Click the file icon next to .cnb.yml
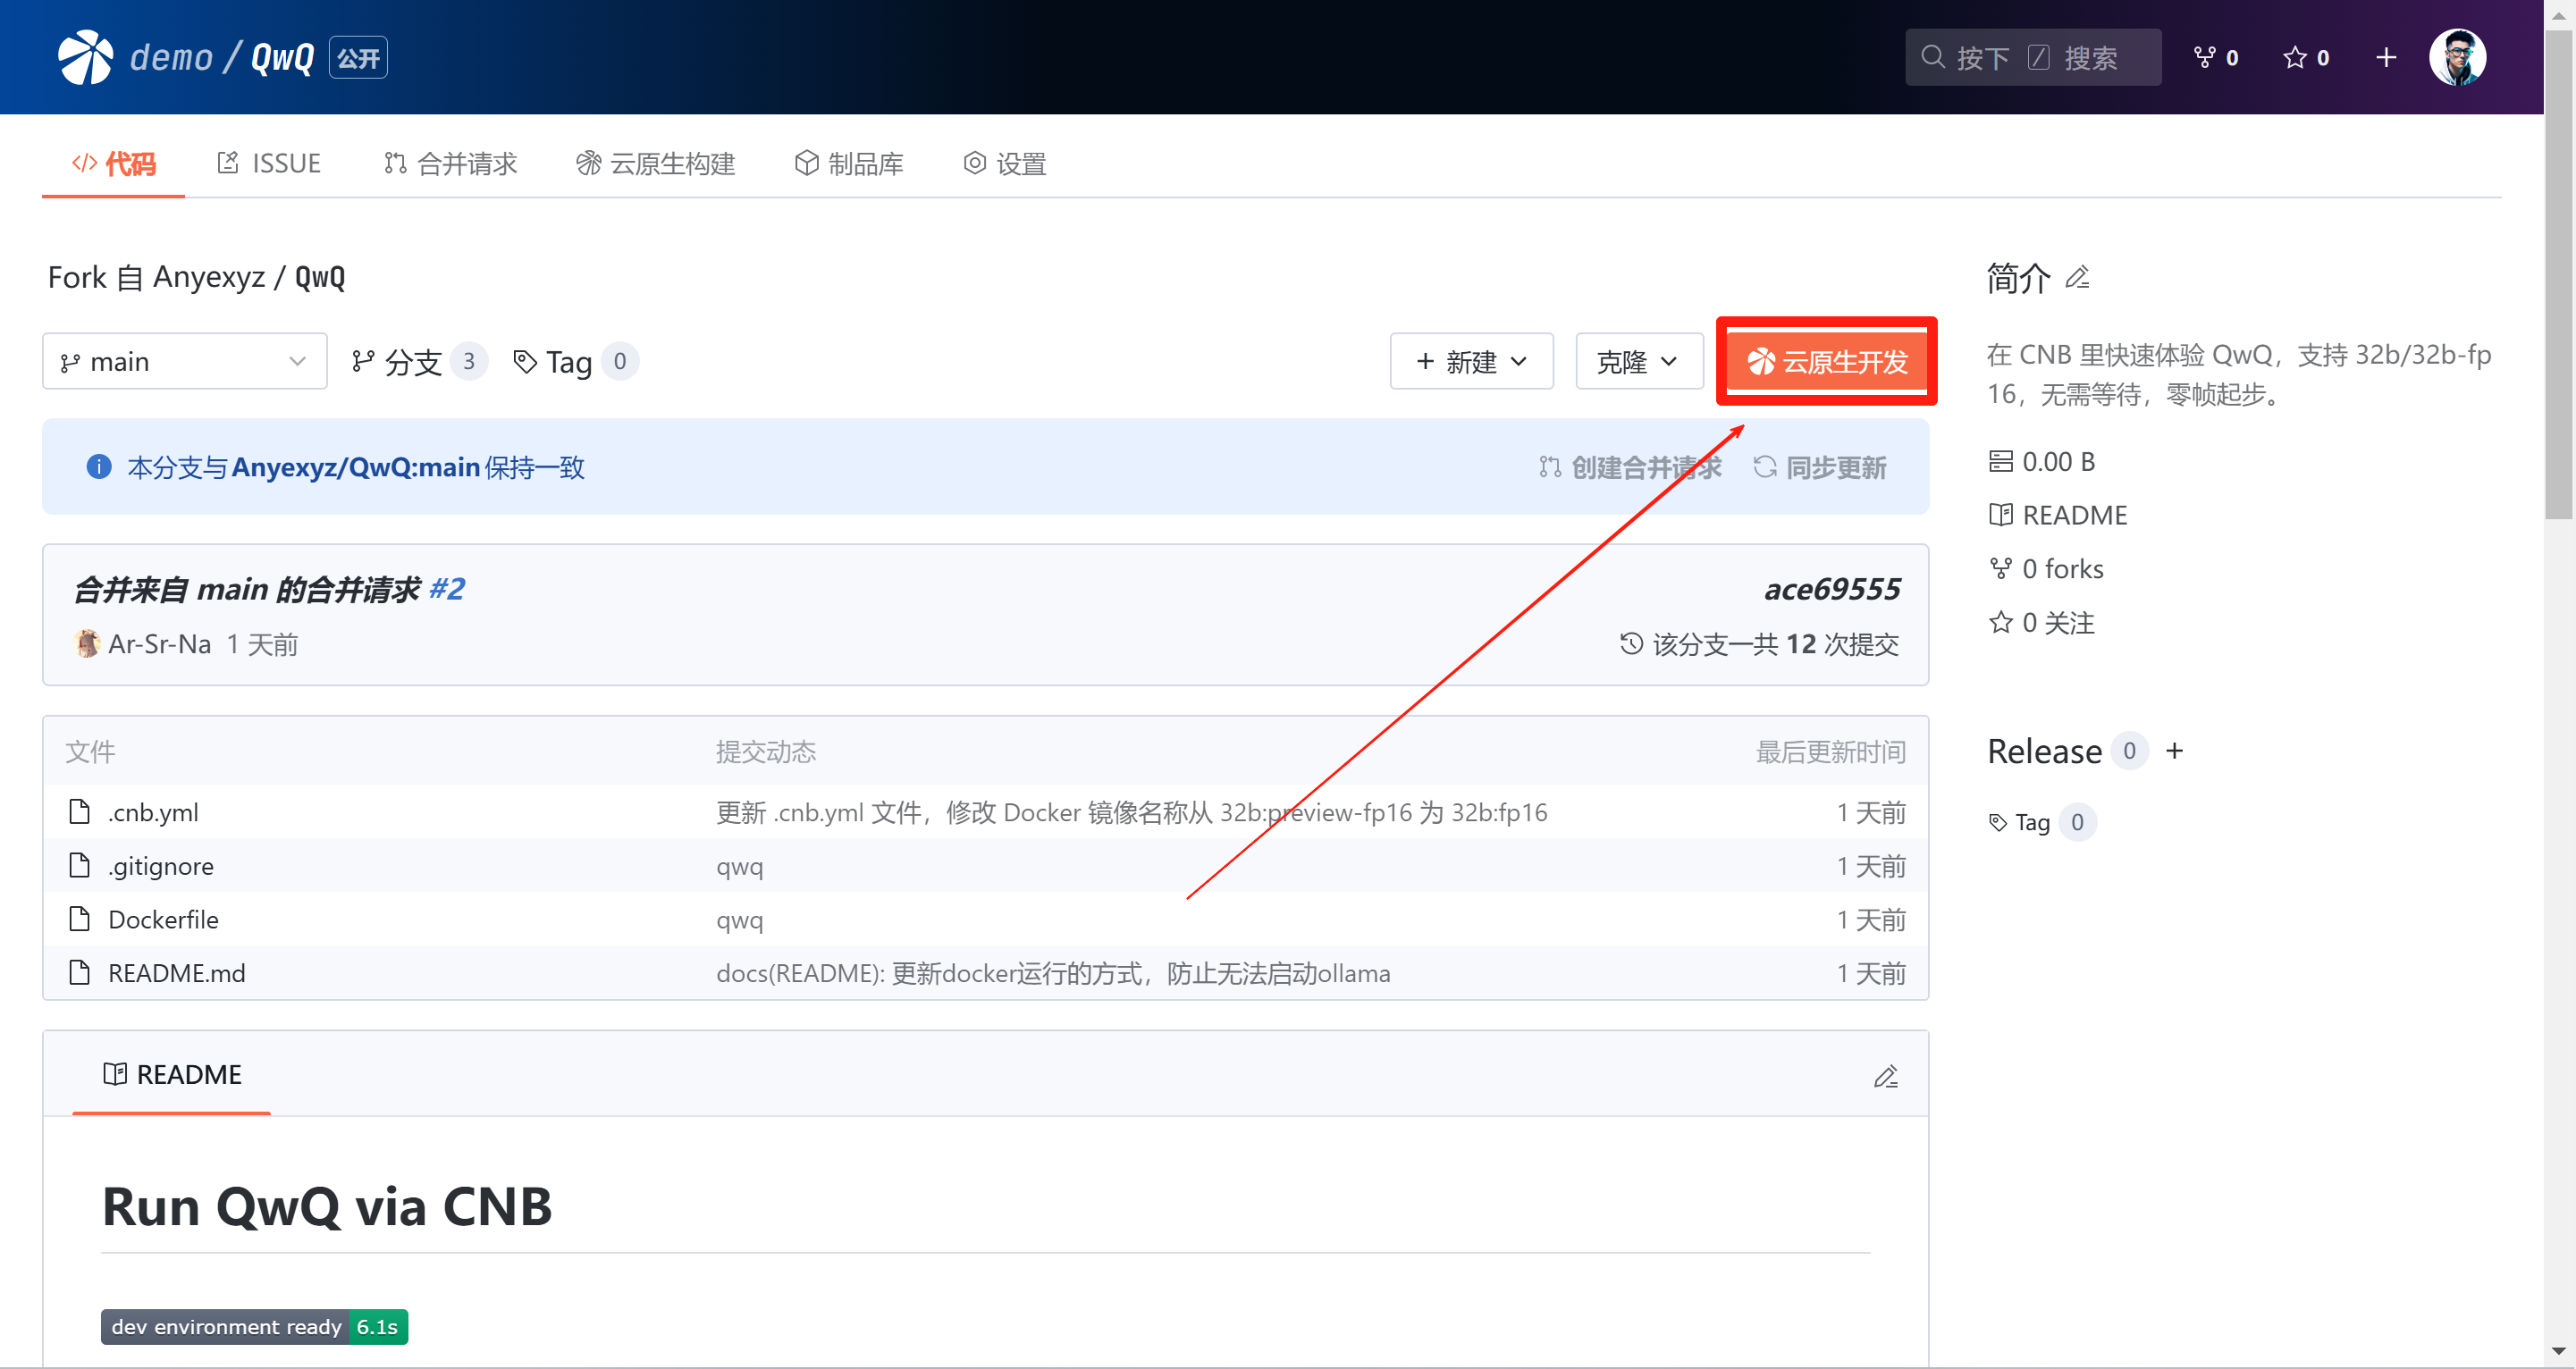This screenshot has height=1369, width=2576. pos(80,811)
